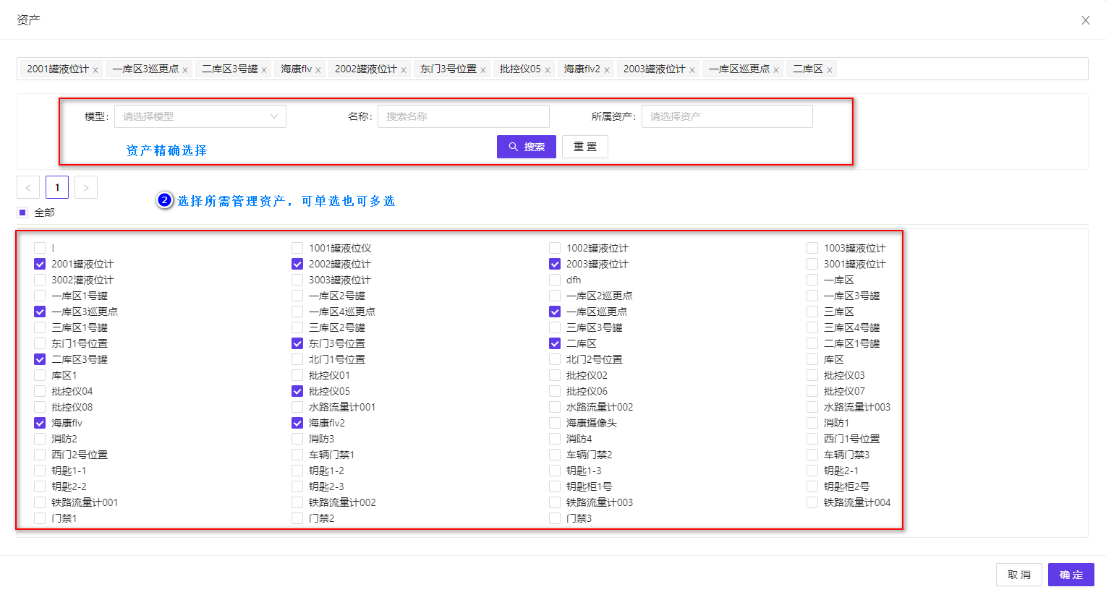
Task: Remove the 批控仪05 tag
Action: coord(548,70)
